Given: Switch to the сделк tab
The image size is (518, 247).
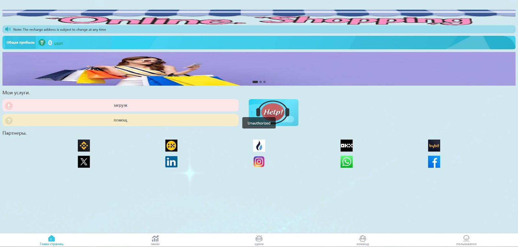Looking at the screenshot, I should (x=259, y=241).
